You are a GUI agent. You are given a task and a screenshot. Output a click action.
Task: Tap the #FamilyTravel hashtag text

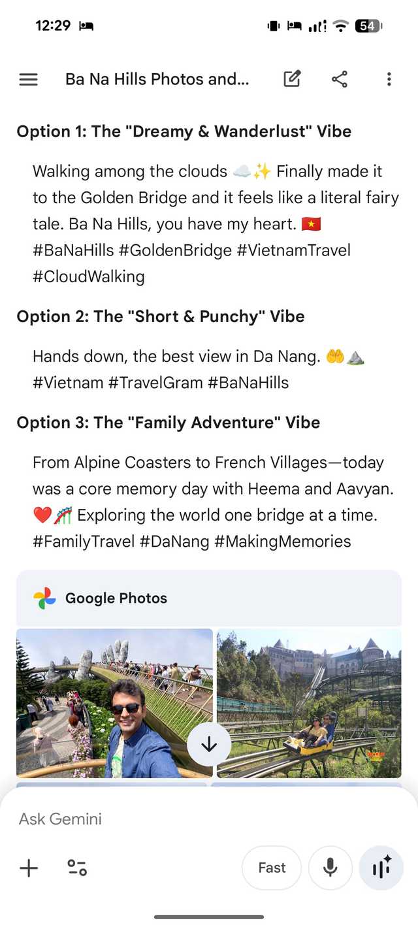pos(84,541)
